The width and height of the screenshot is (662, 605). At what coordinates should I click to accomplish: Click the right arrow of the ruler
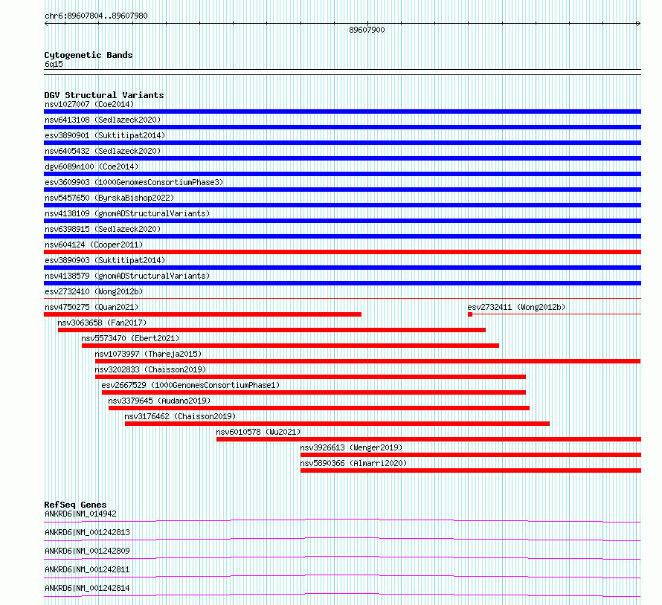coord(638,24)
